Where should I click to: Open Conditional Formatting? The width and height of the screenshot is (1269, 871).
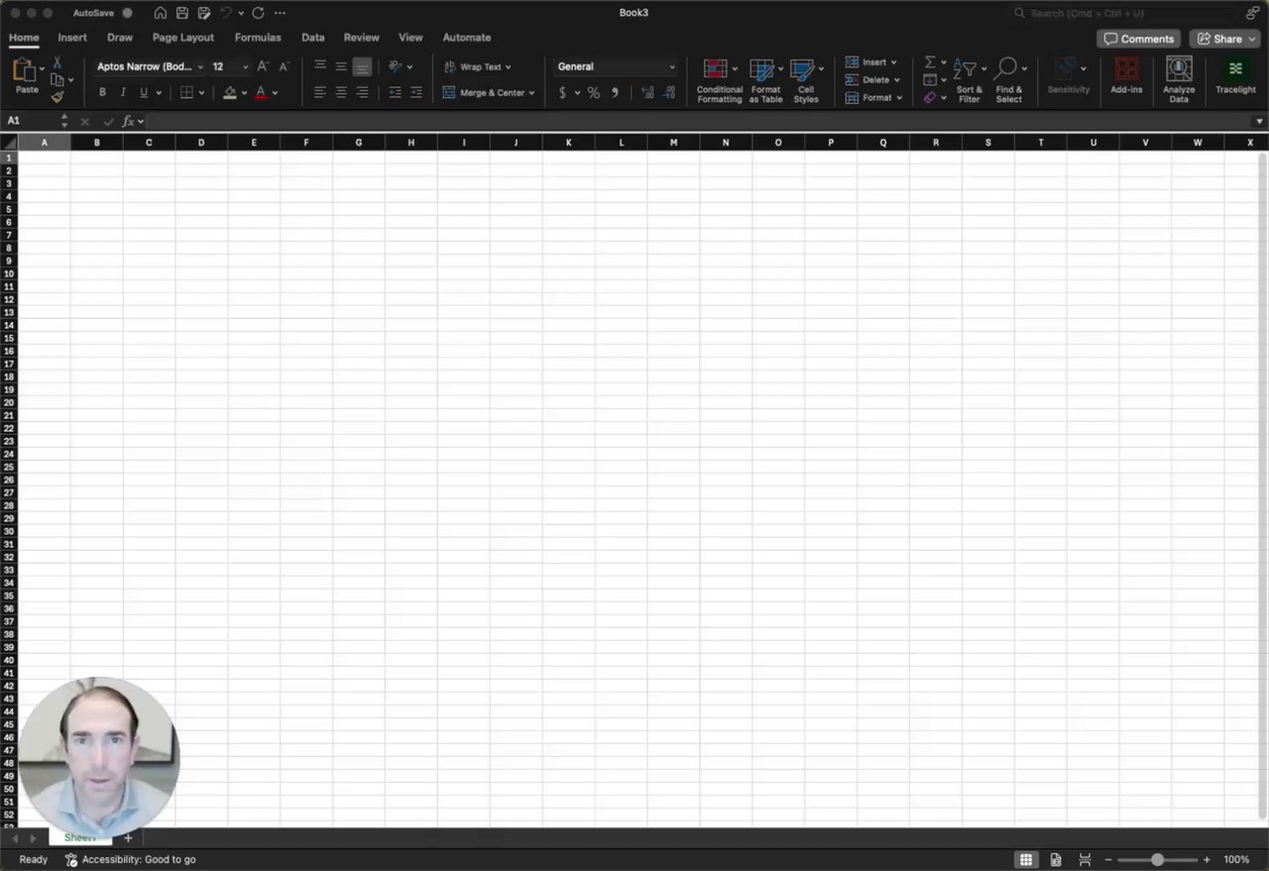tap(719, 80)
